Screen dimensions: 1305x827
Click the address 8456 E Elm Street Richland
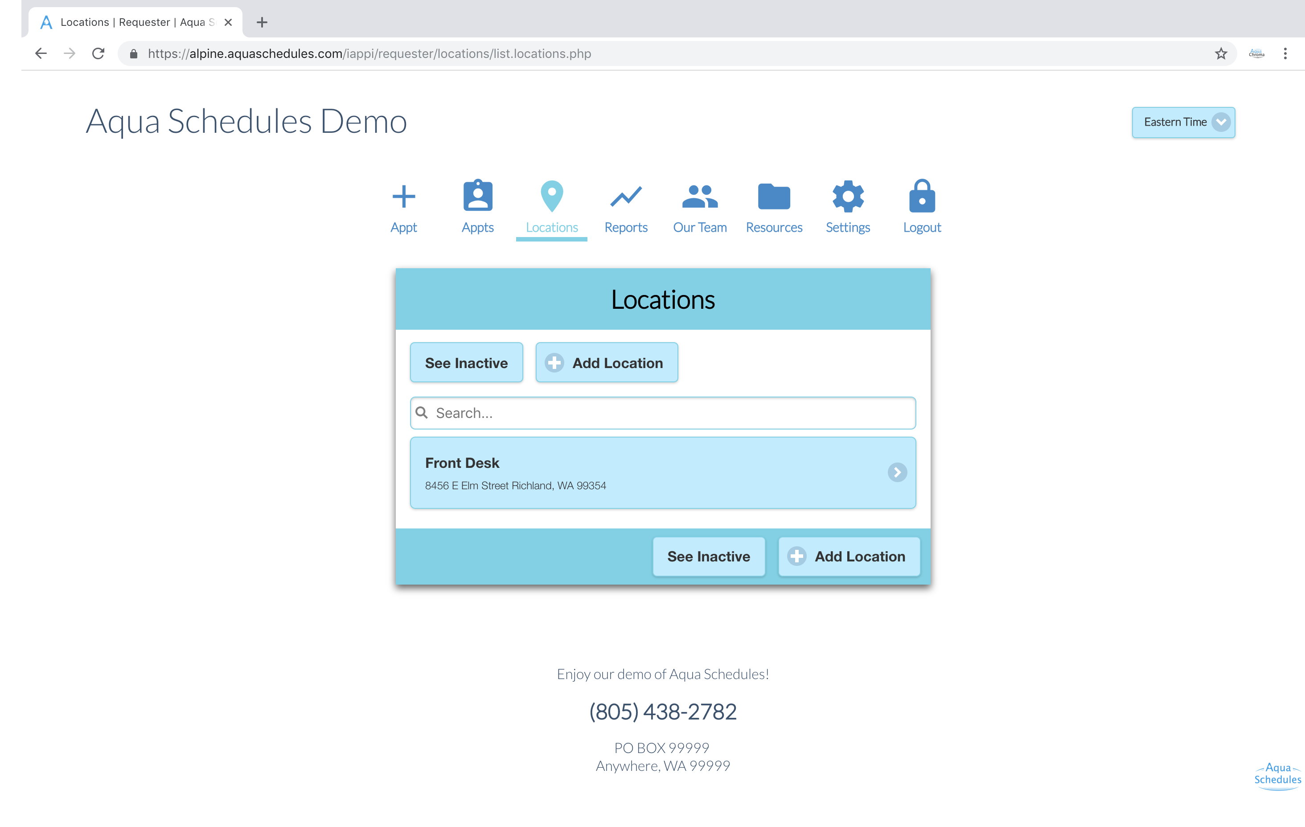coord(515,485)
